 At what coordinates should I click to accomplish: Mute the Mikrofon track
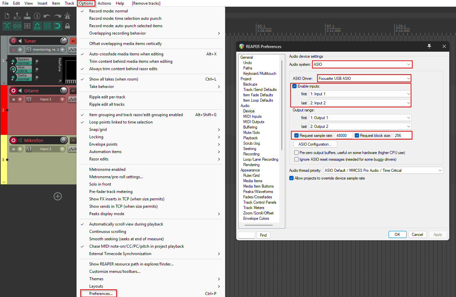click(73, 140)
